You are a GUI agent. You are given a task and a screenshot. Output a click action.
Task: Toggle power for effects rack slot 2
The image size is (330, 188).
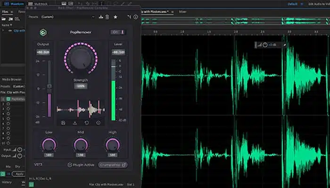[8, 104]
